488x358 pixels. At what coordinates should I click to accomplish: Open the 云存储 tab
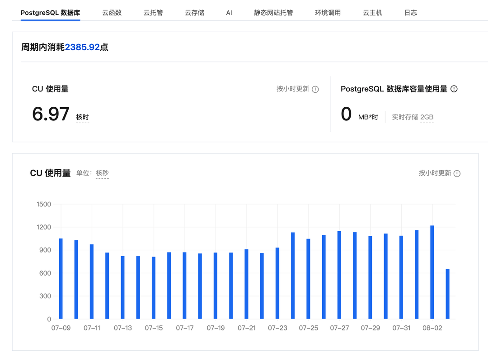(194, 13)
